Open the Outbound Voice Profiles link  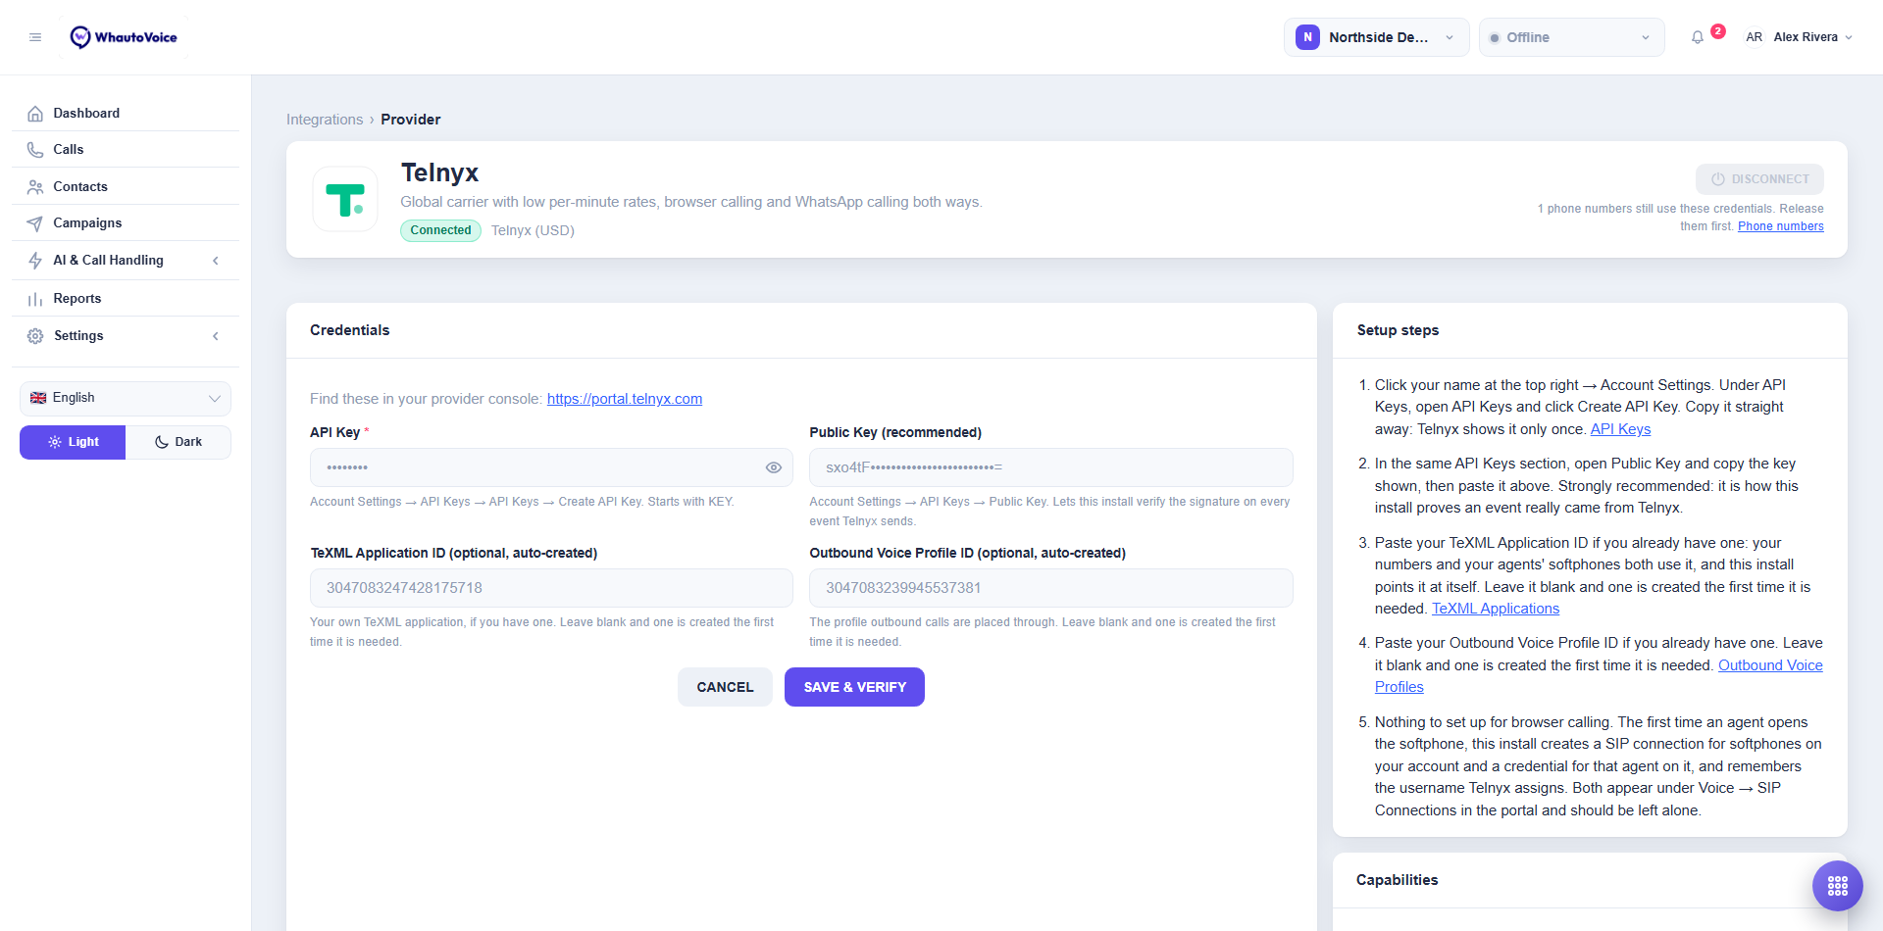click(1770, 665)
